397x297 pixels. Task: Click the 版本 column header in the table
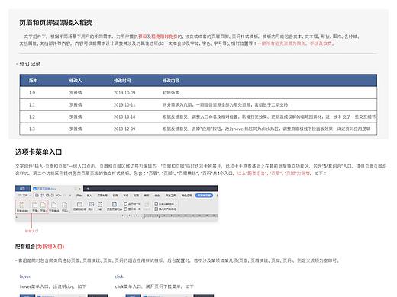pos(33,81)
